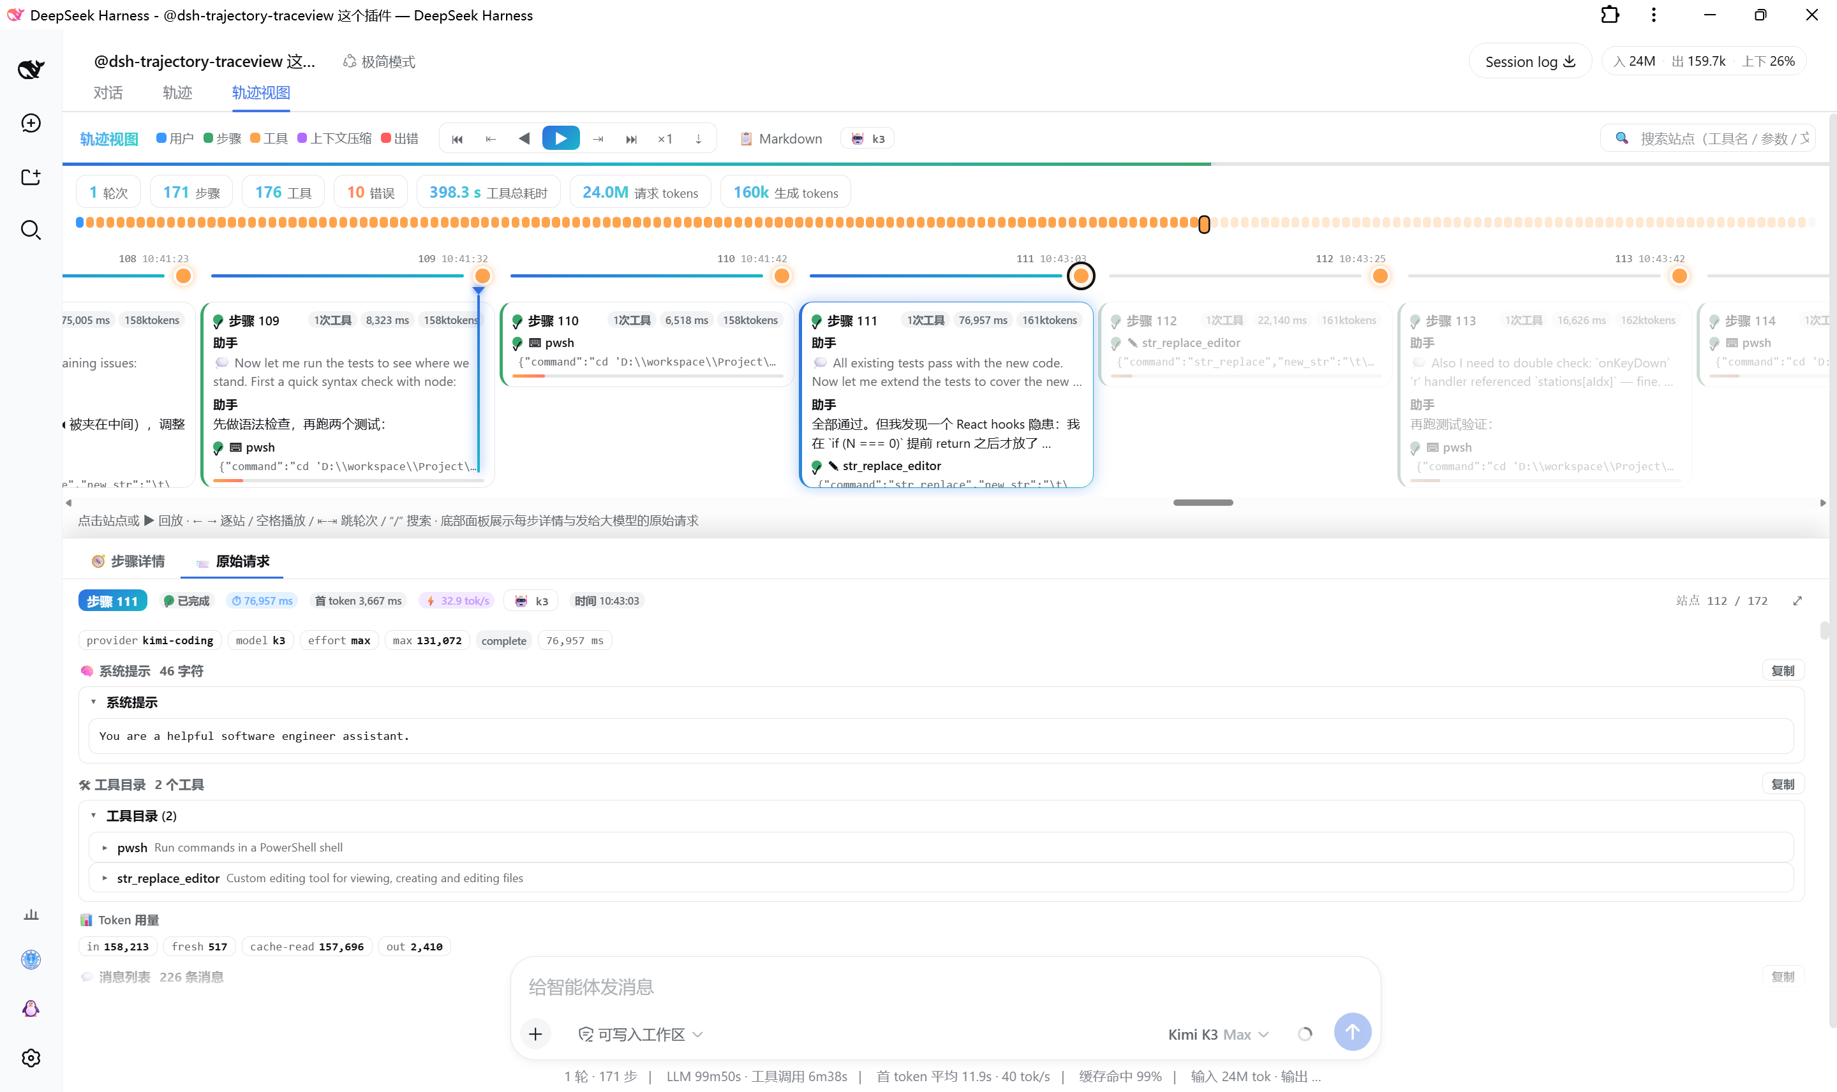Toggle the 步骤 legend filter
This screenshot has height=1092, width=1837.
(x=222, y=138)
